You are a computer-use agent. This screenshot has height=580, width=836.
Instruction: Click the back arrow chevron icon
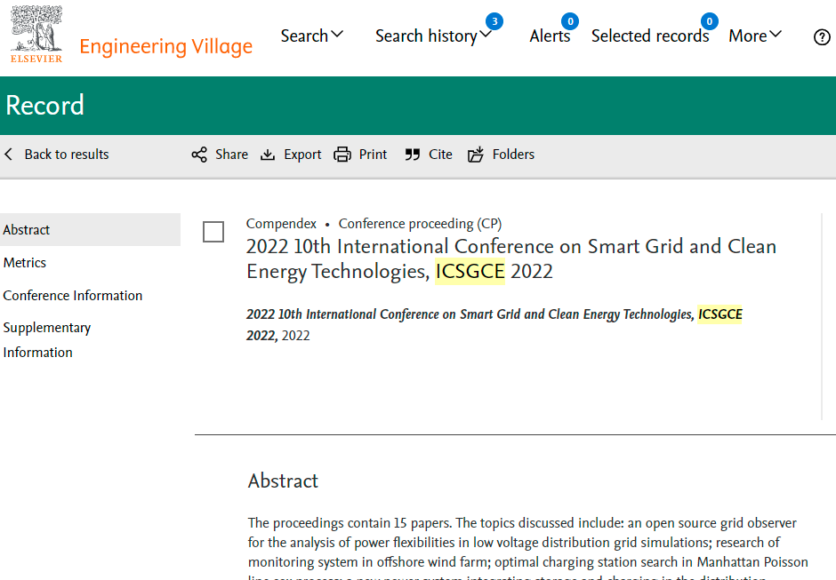click(9, 155)
